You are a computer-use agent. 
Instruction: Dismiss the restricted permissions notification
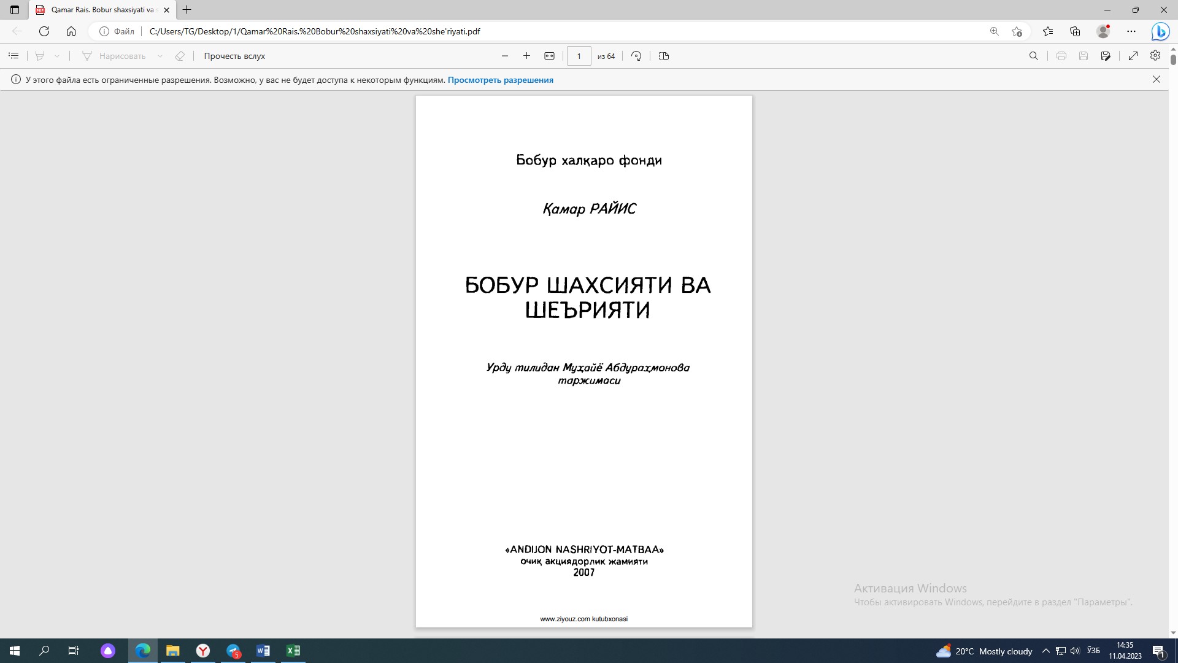[1157, 79]
